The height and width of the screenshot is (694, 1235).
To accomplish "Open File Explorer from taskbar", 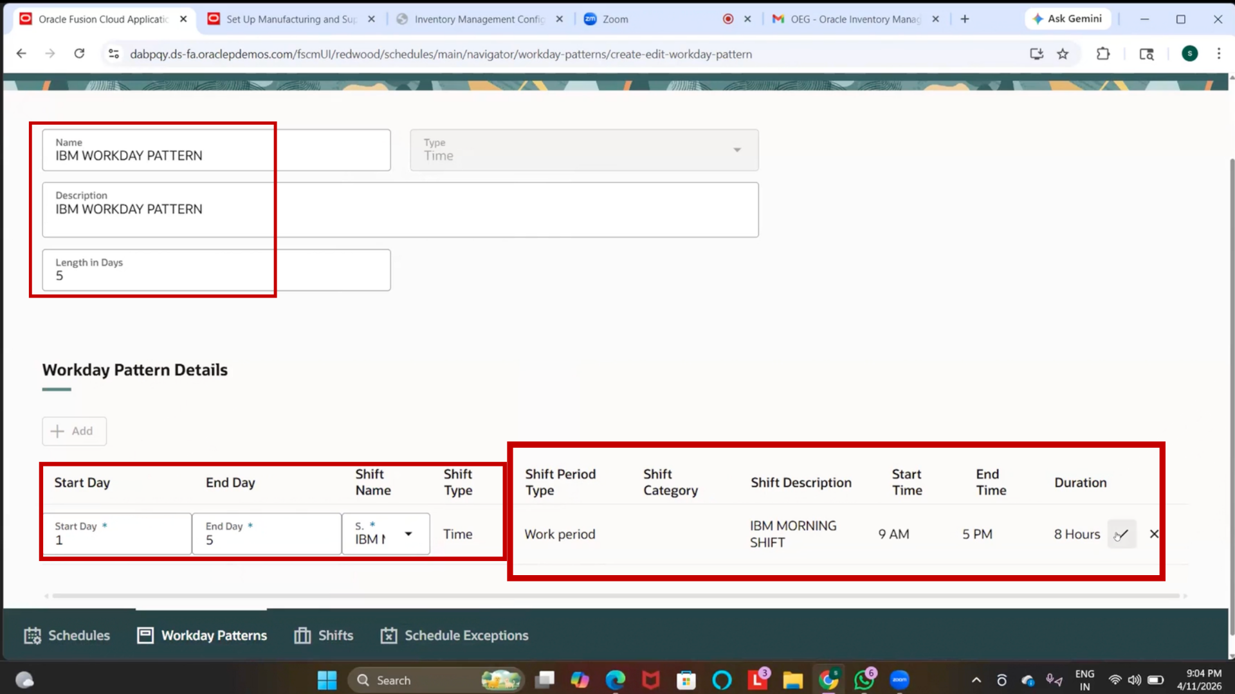I will pos(793,680).
